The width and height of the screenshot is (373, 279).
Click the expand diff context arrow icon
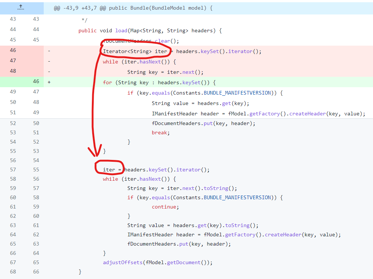[21, 7]
